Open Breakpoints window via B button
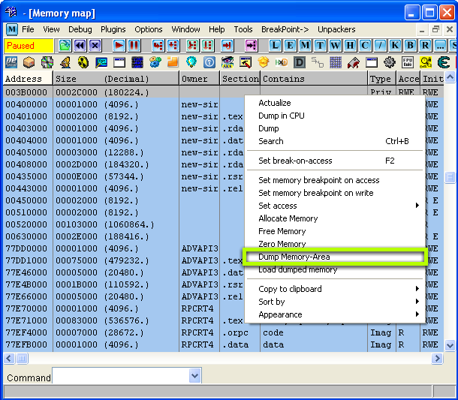The width and height of the screenshot is (458, 400). coord(411,46)
